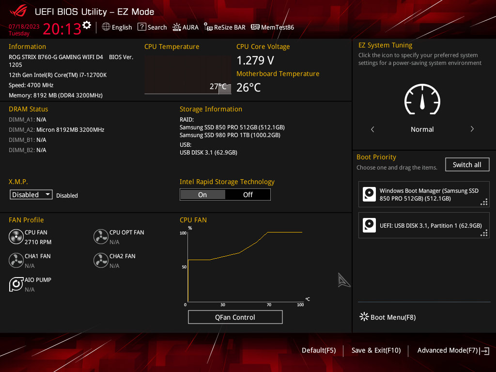This screenshot has height=372, width=496.
Task: Click the Advanced Mode exit arrow icon
Action: click(x=484, y=351)
